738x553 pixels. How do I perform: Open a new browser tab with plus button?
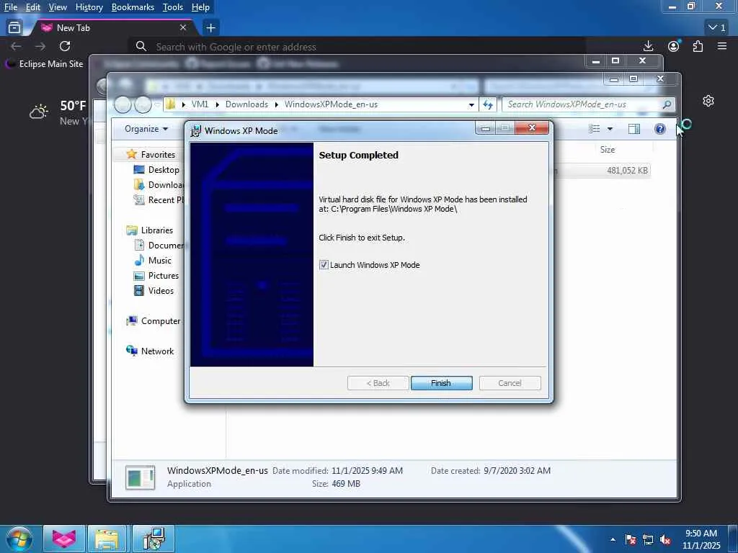[210, 28]
